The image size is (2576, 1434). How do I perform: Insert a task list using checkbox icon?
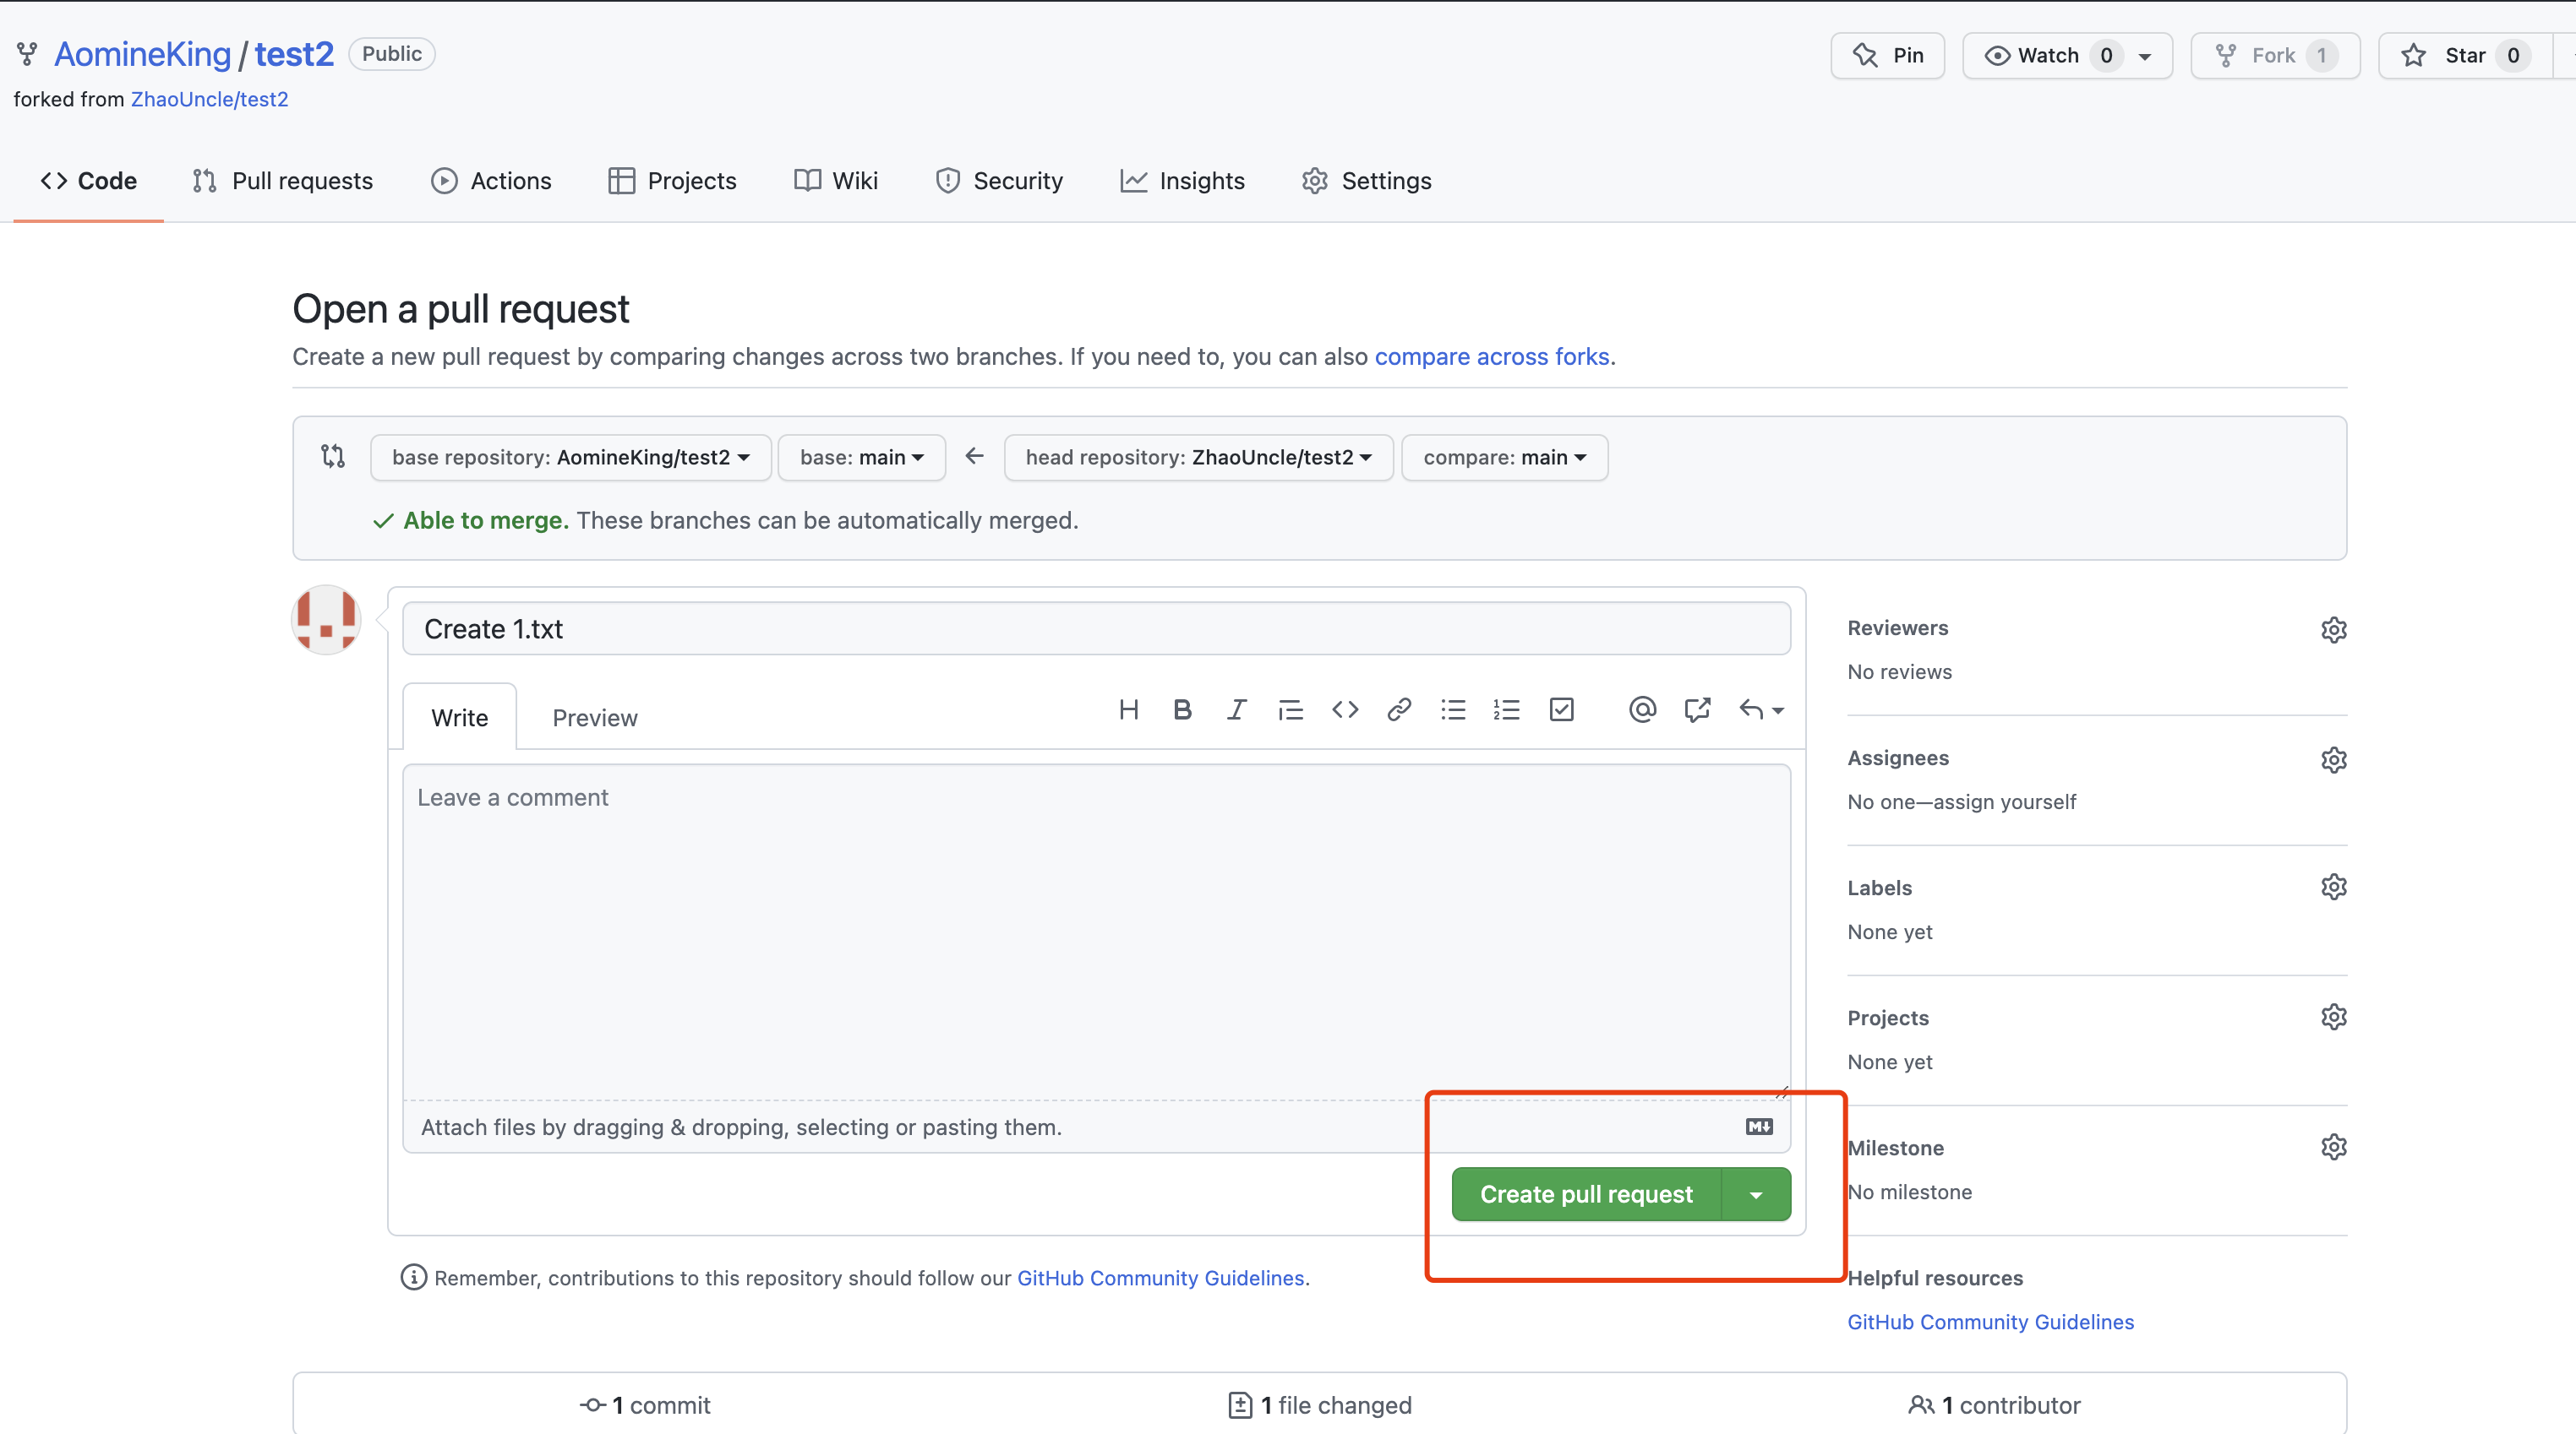pyautogui.click(x=1561, y=709)
